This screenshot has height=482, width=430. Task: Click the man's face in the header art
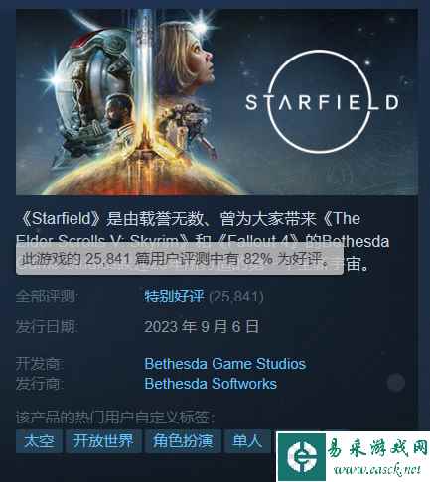tap(114, 112)
